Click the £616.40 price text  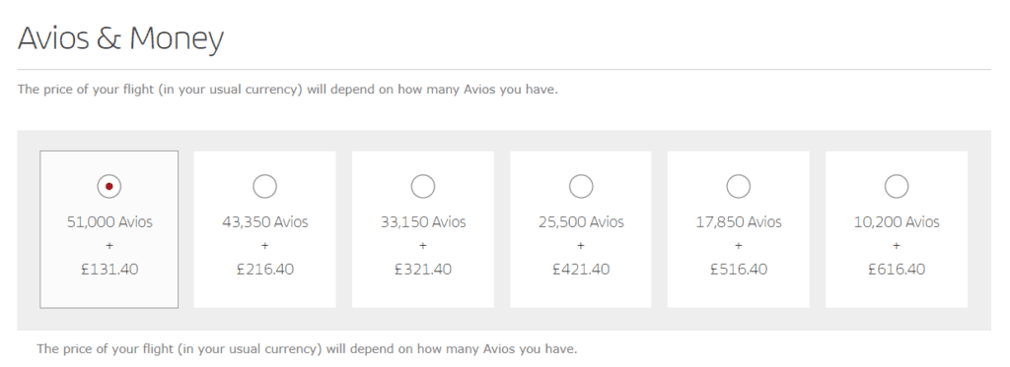897,269
